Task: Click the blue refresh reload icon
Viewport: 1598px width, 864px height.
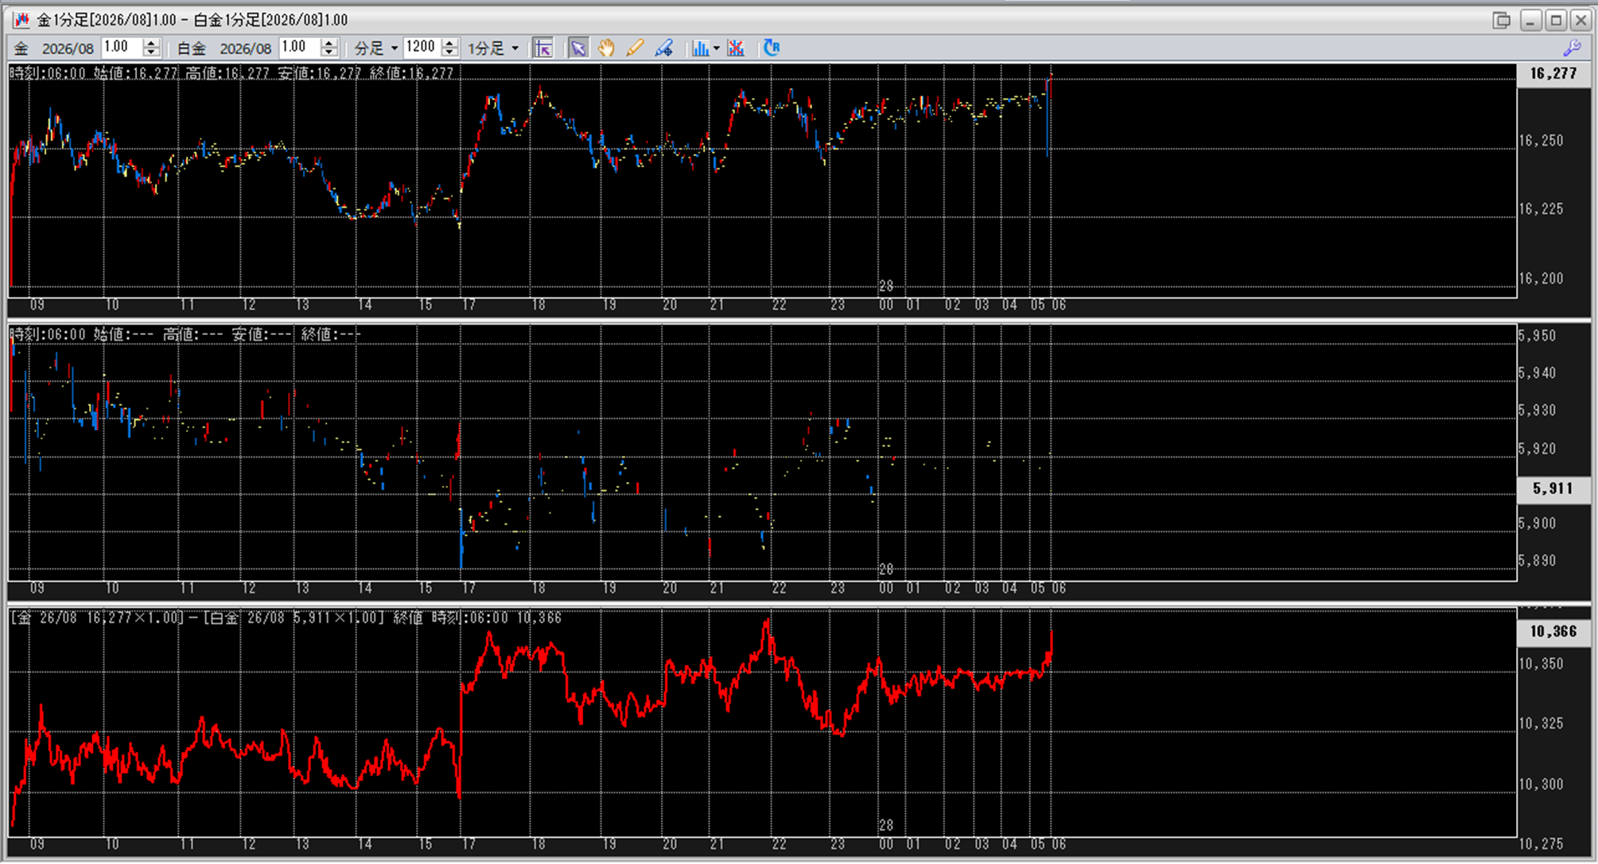Action: [x=772, y=49]
